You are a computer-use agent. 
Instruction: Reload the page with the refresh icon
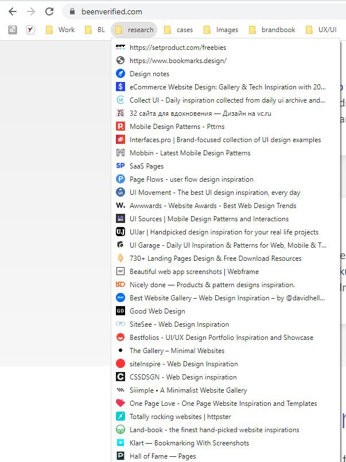pyautogui.click(x=49, y=11)
